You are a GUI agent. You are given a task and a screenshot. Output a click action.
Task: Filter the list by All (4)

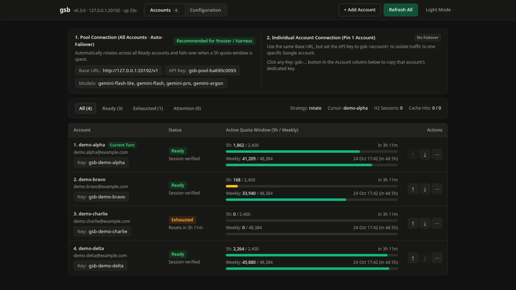tap(85, 108)
